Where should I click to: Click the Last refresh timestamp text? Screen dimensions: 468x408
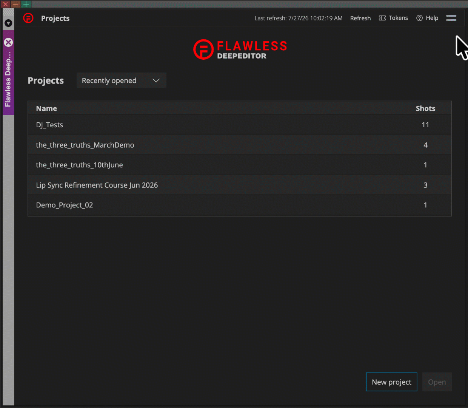[298, 18]
